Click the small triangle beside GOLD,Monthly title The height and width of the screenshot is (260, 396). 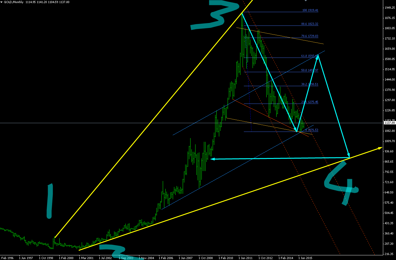point(2,2)
